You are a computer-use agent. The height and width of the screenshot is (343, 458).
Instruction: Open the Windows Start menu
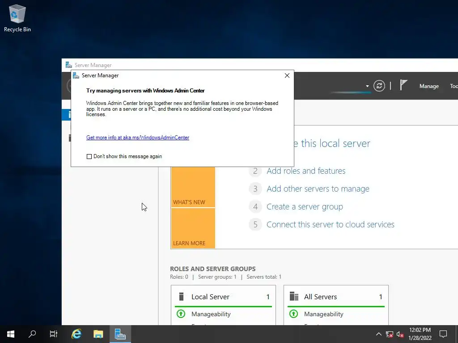11,334
